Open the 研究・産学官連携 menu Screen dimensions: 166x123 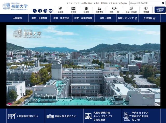click(x=83, y=18)
